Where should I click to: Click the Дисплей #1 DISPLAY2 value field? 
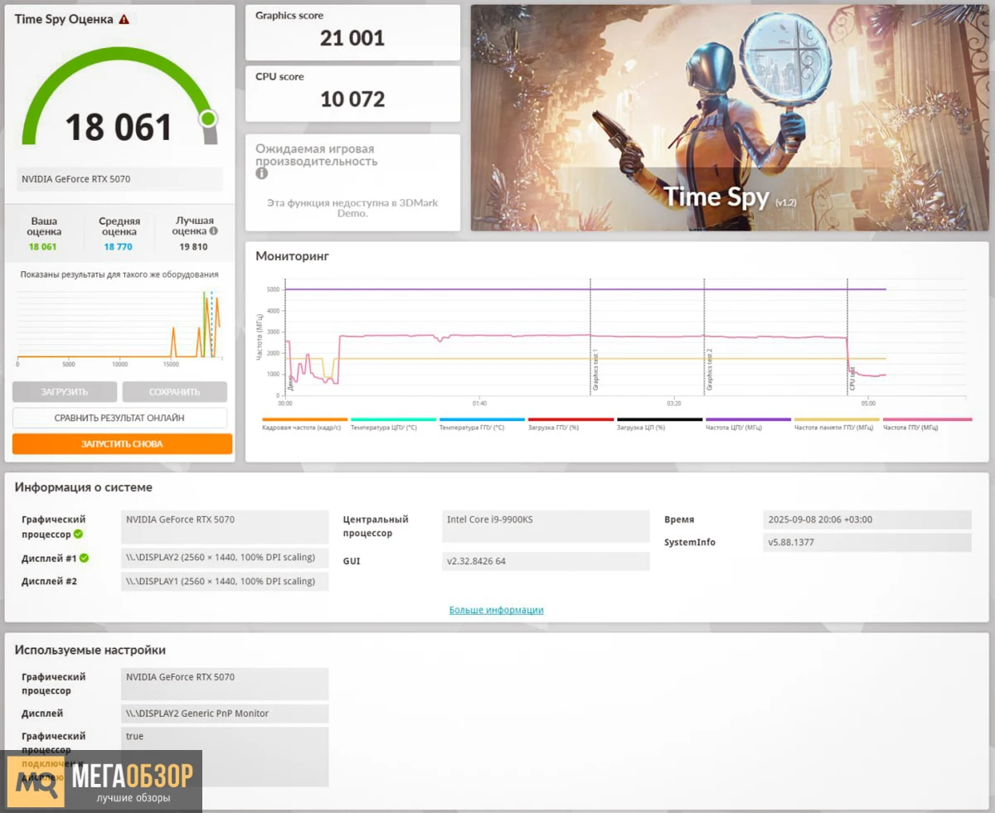point(225,558)
